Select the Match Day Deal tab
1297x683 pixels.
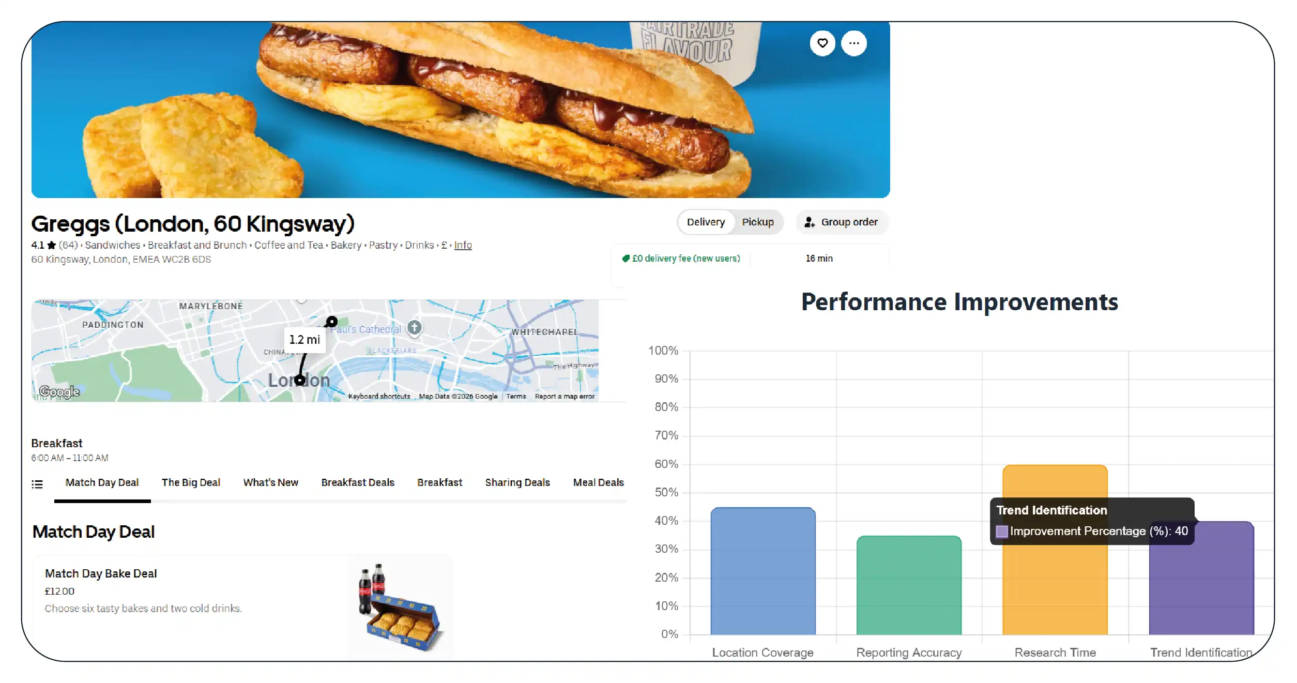102,482
